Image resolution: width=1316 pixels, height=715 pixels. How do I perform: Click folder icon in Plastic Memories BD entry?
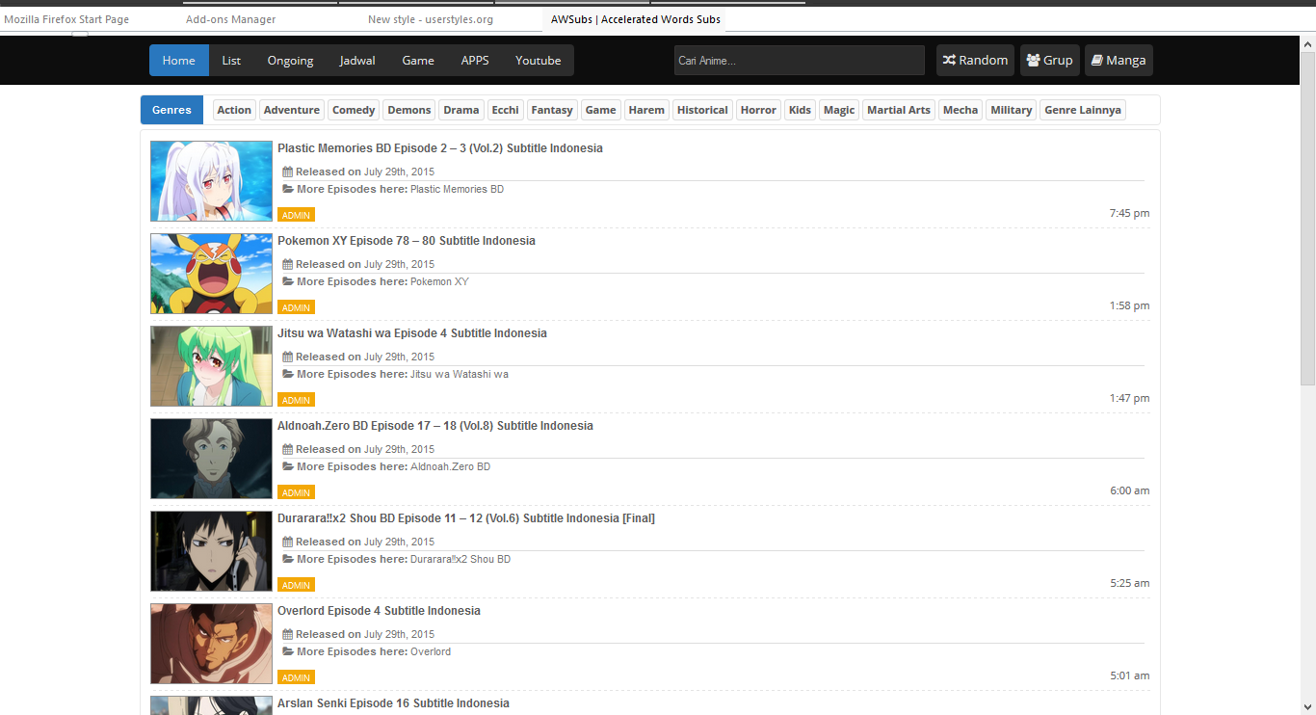click(x=287, y=189)
